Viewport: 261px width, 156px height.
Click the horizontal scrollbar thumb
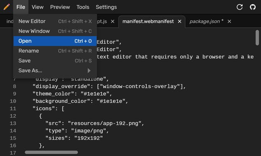click(x=51, y=152)
